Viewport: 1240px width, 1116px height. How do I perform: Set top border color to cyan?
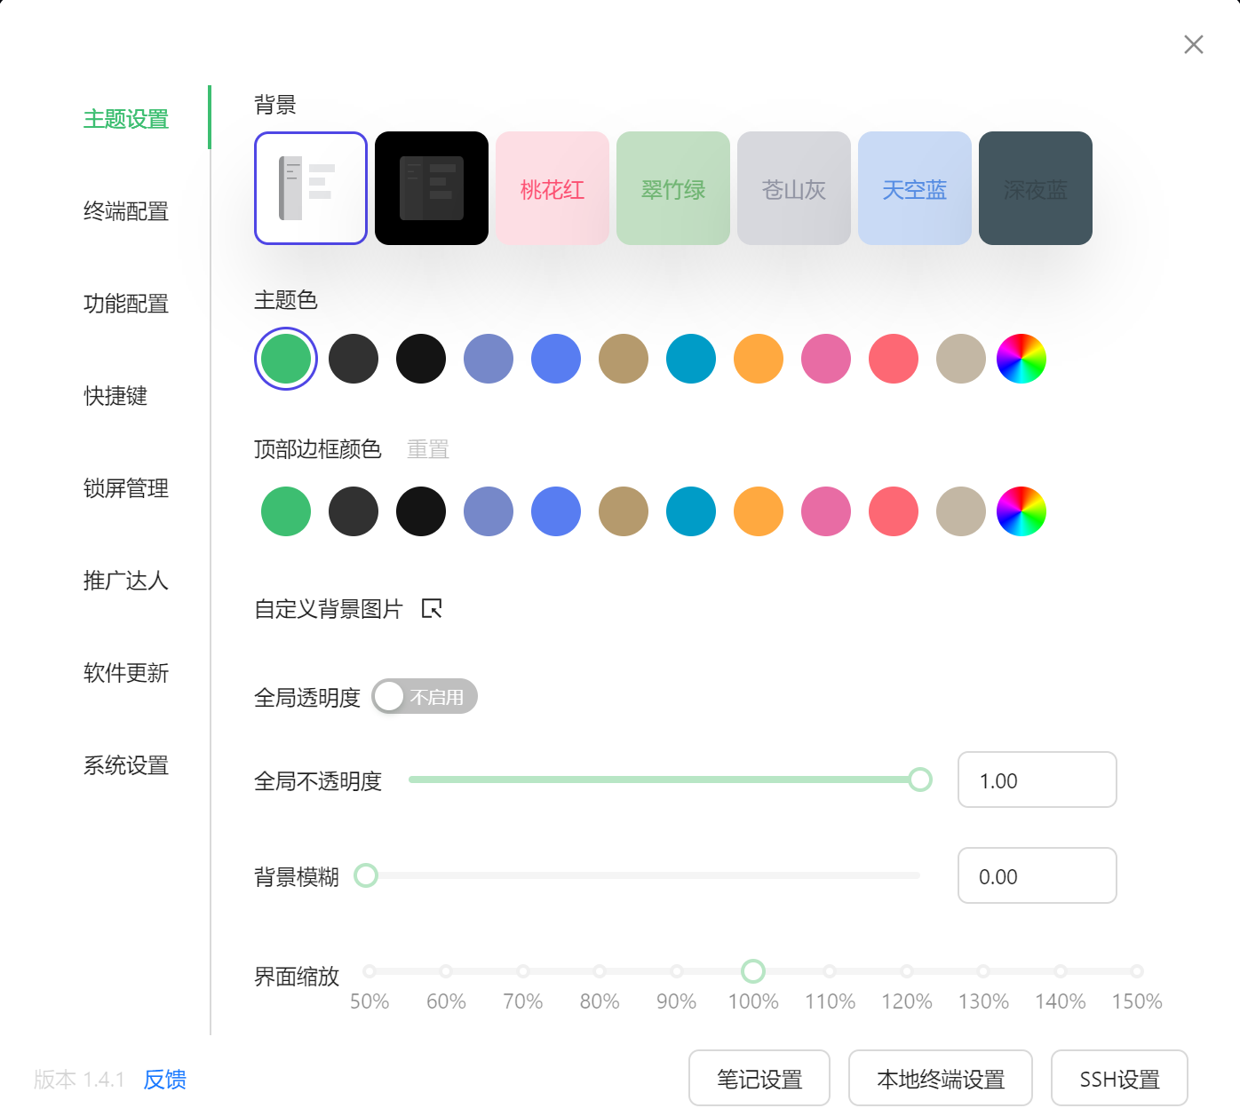point(691,511)
